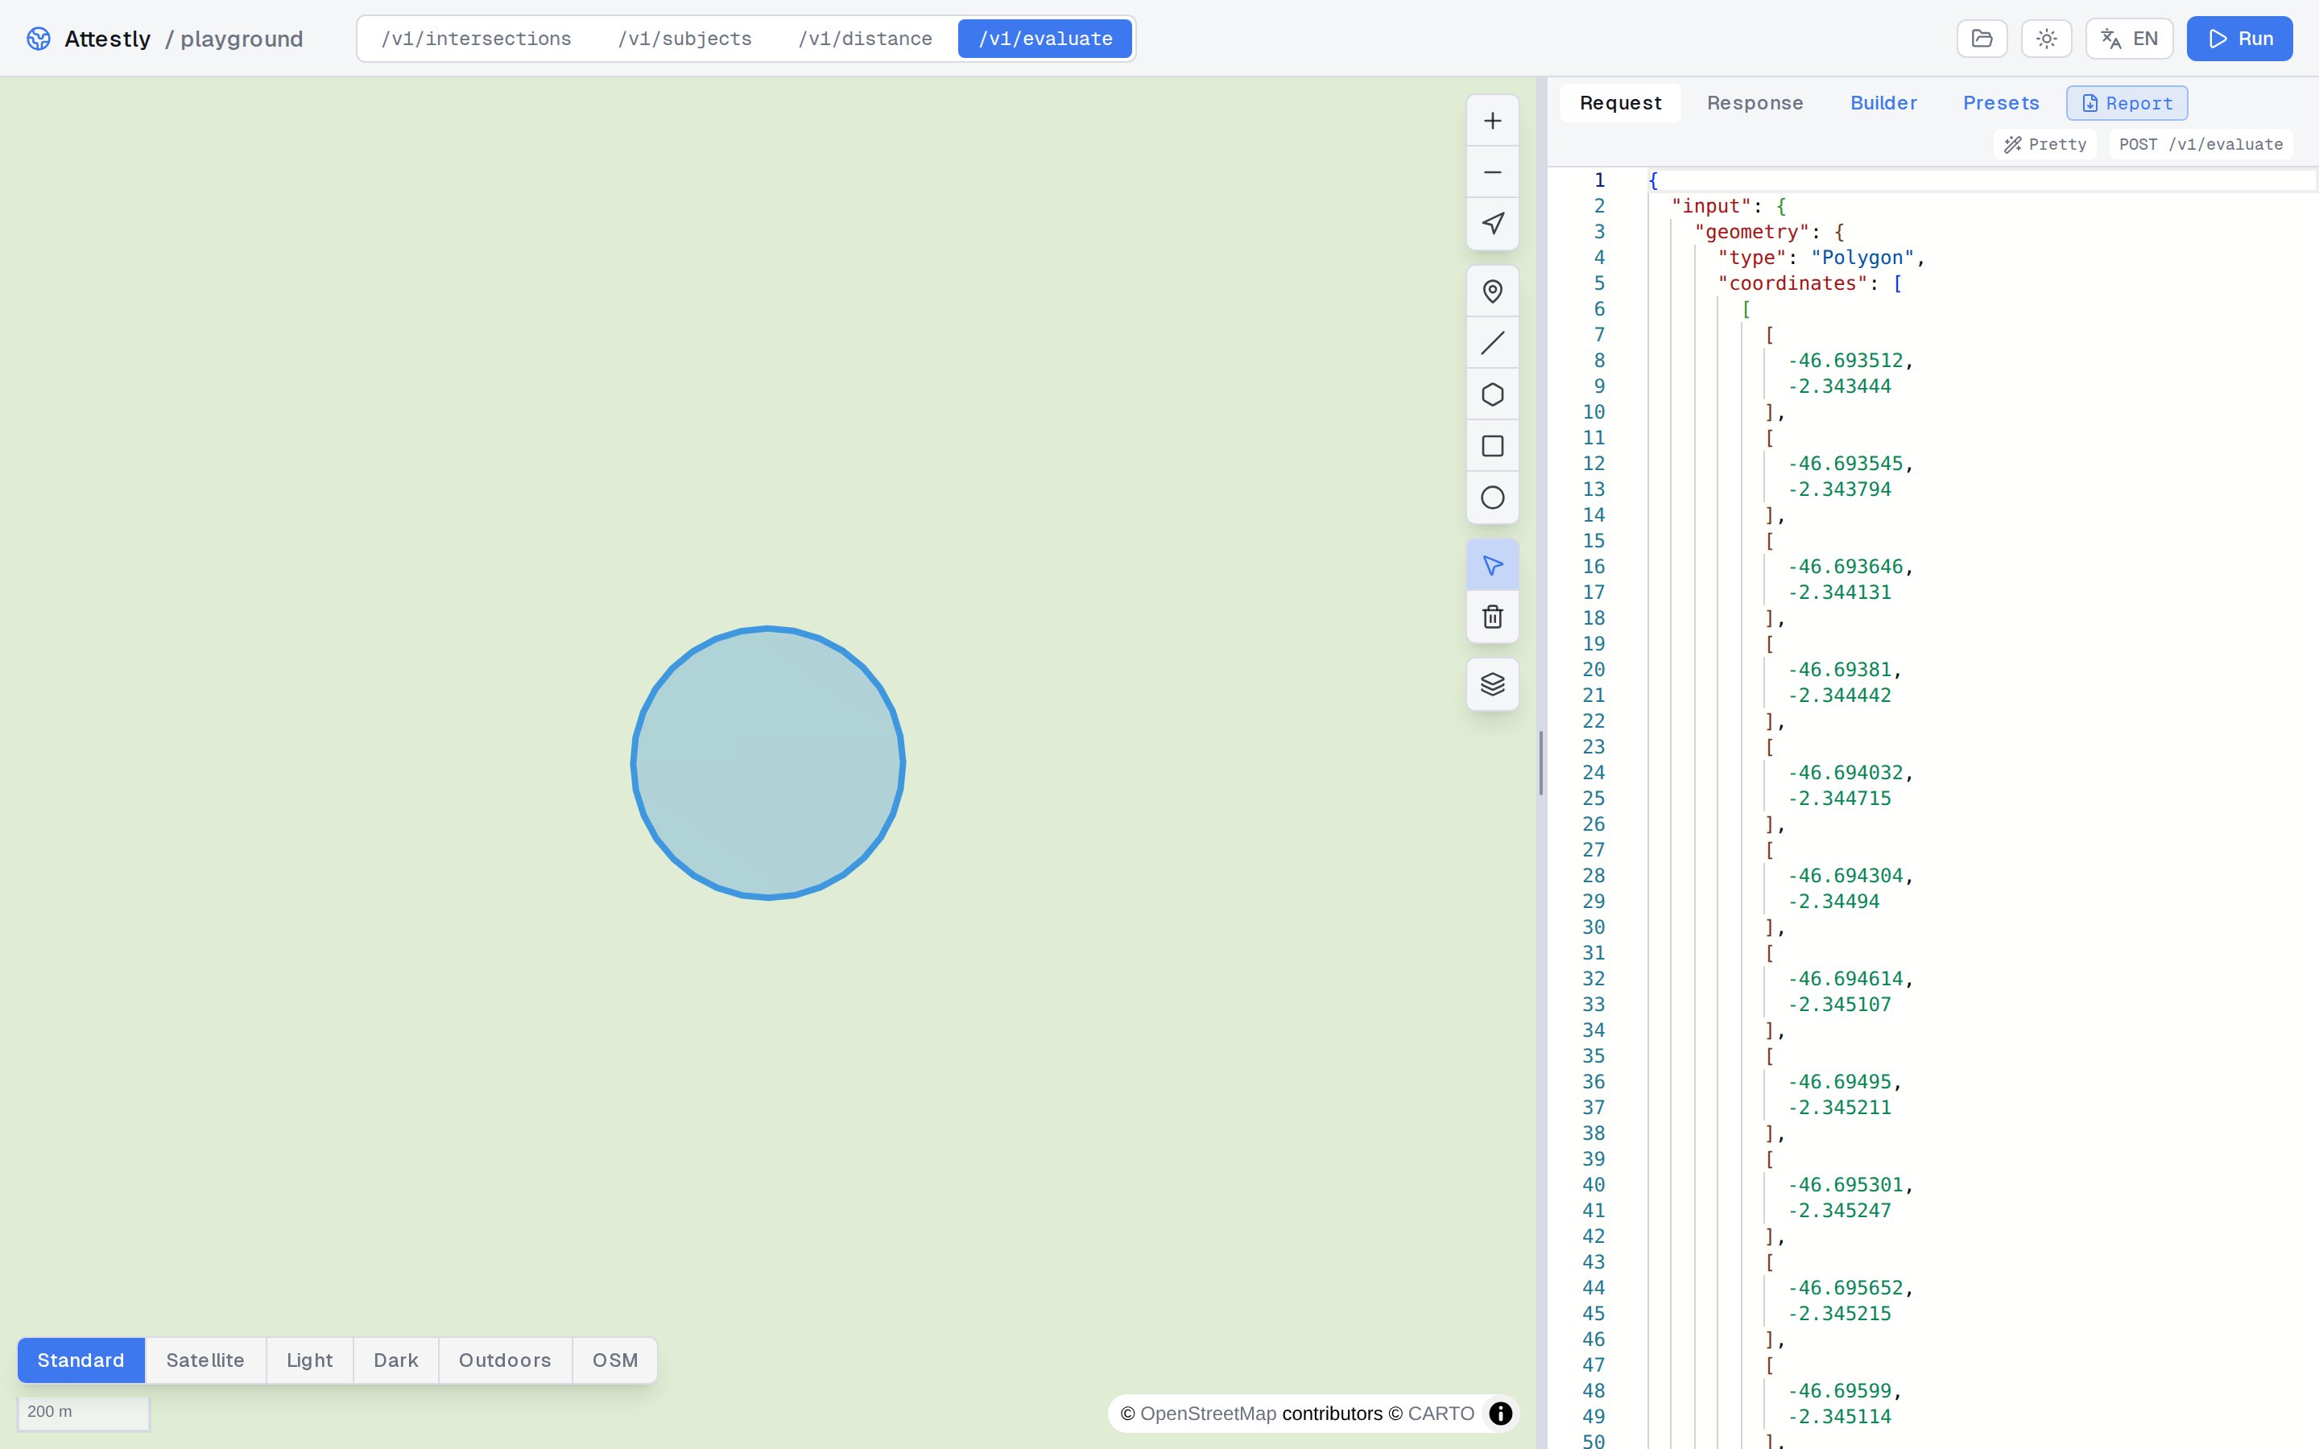Click the value -46.693545 in editor
The width and height of the screenshot is (2319, 1449).
pyautogui.click(x=1845, y=464)
